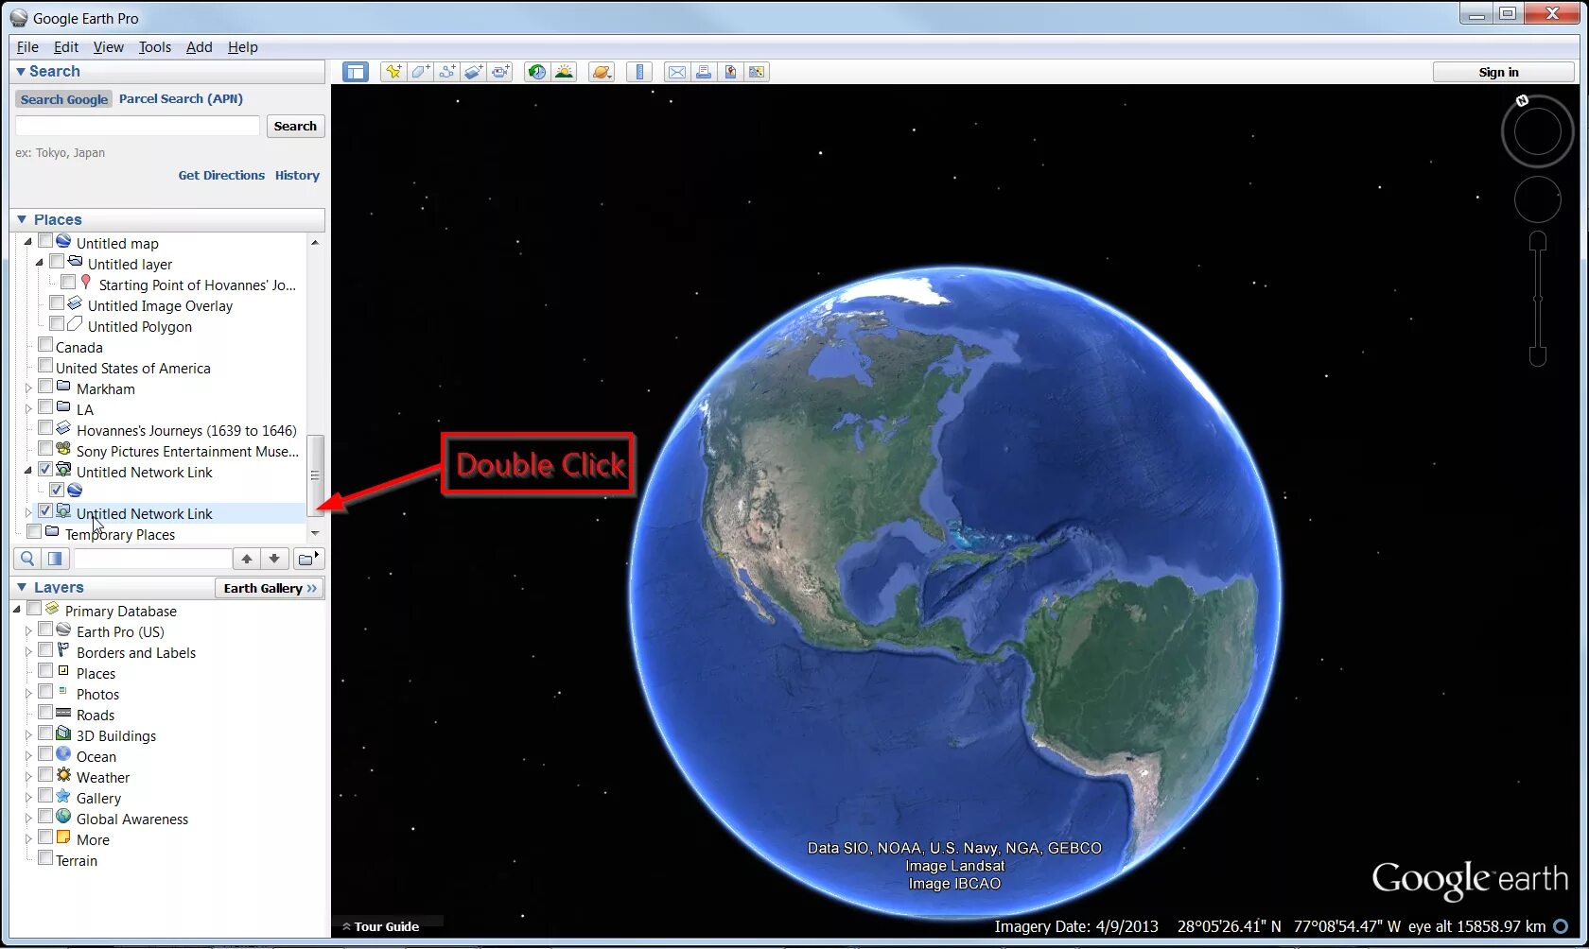Open the Earth Gallery button

click(x=270, y=588)
